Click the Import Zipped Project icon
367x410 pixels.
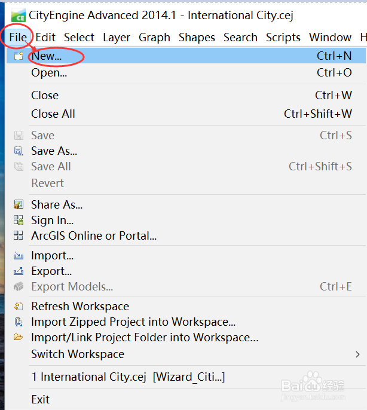pyautogui.click(x=19, y=322)
